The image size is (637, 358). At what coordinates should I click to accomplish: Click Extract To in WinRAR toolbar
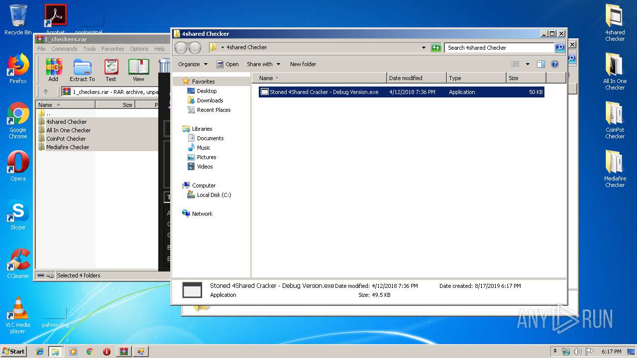coord(82,70)
